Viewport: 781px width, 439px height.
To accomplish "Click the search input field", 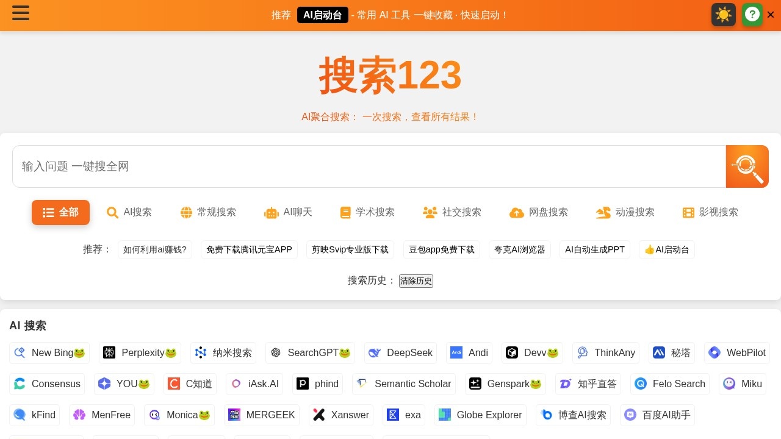I will pos(369,166).
